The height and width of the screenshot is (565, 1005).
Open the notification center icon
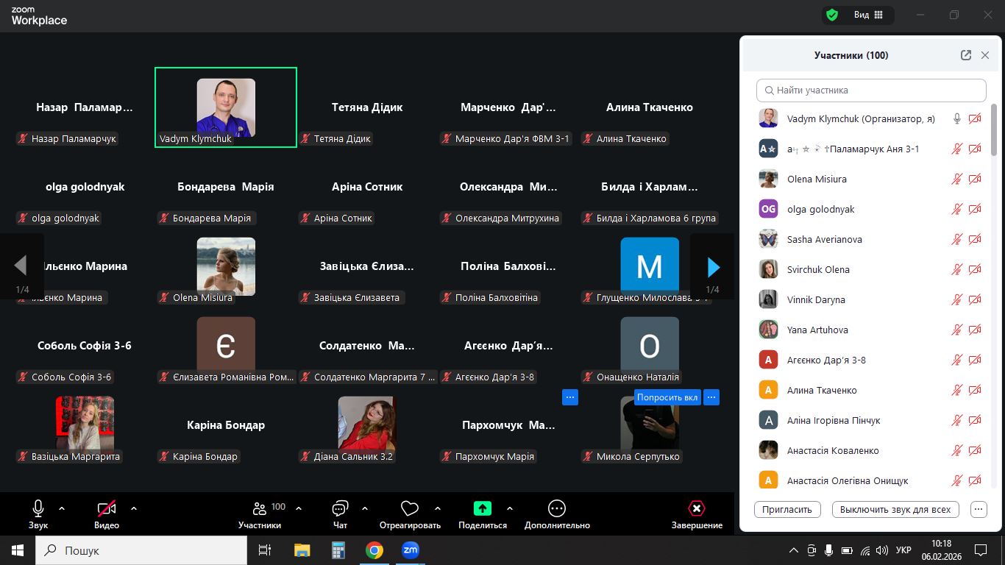coord(981,550)
